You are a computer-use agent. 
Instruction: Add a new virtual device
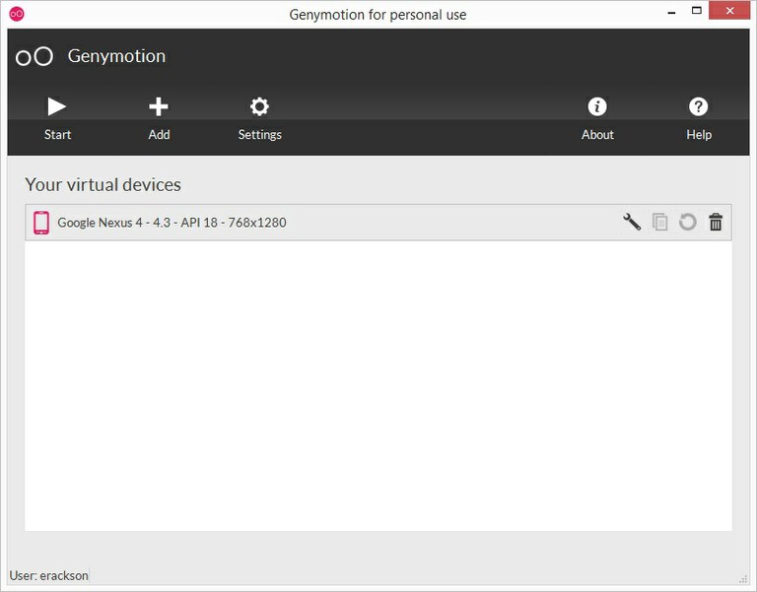click(x=159, y=118)
